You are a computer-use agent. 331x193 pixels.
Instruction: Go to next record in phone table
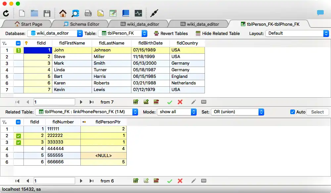[x=81, y=181]
